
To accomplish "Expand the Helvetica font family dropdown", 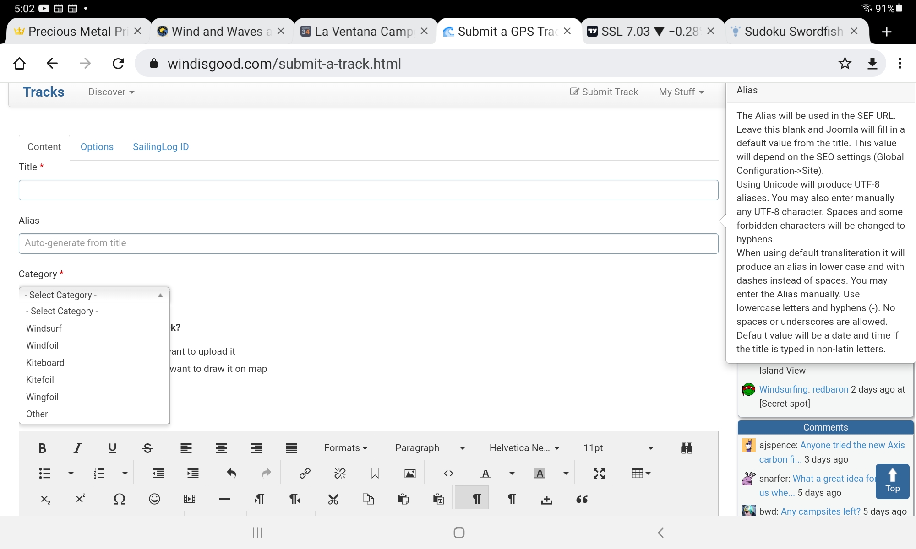I will pyautogui.click(x=524, y=448).
